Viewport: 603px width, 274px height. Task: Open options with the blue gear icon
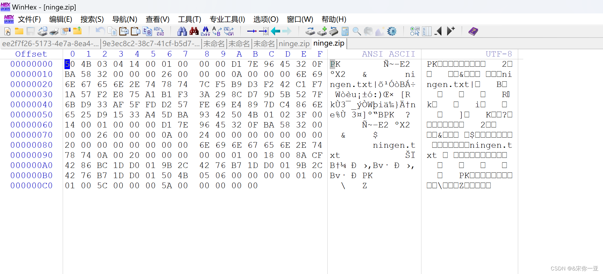pyautogui.click(x=392, y=31)
